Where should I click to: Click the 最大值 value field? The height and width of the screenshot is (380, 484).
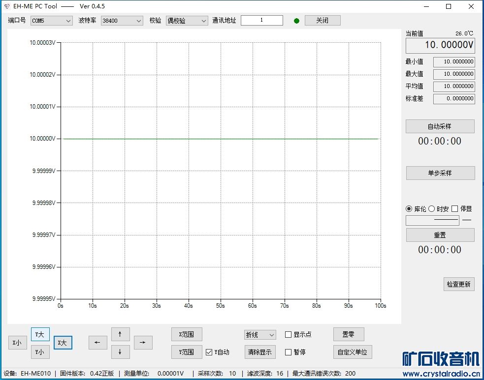[454, 74]
